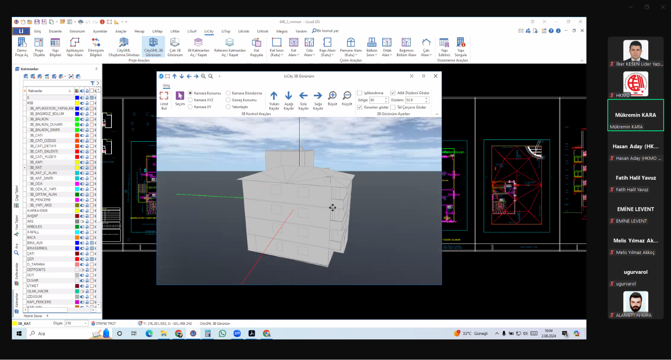671x360 pixels.
Task: Open the Ölçek scale combo box
Action: click(76, 323)
